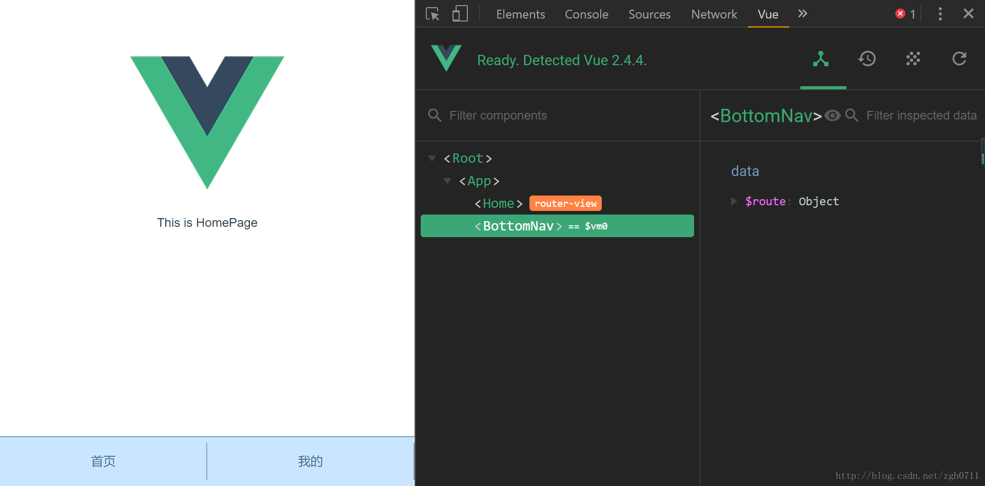The width and height of the screenshot is (985, 486).
Task: Click the 首页 bottom nav tab
Action: [103, 461]
